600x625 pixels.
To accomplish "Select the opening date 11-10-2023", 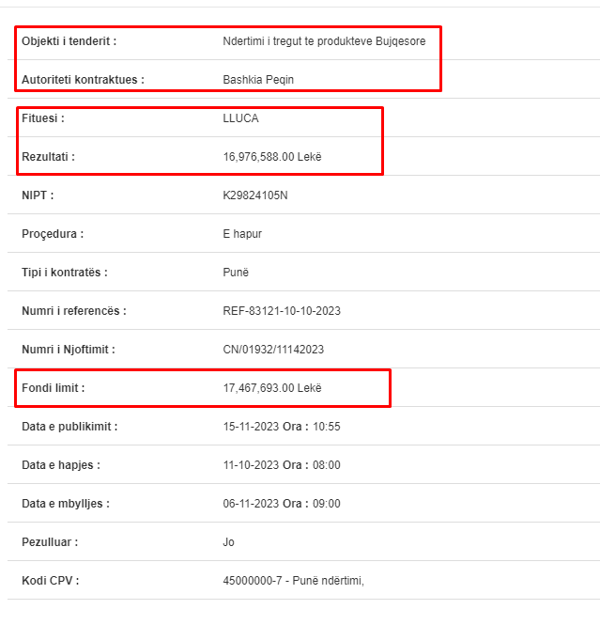I will coord(251,465).
